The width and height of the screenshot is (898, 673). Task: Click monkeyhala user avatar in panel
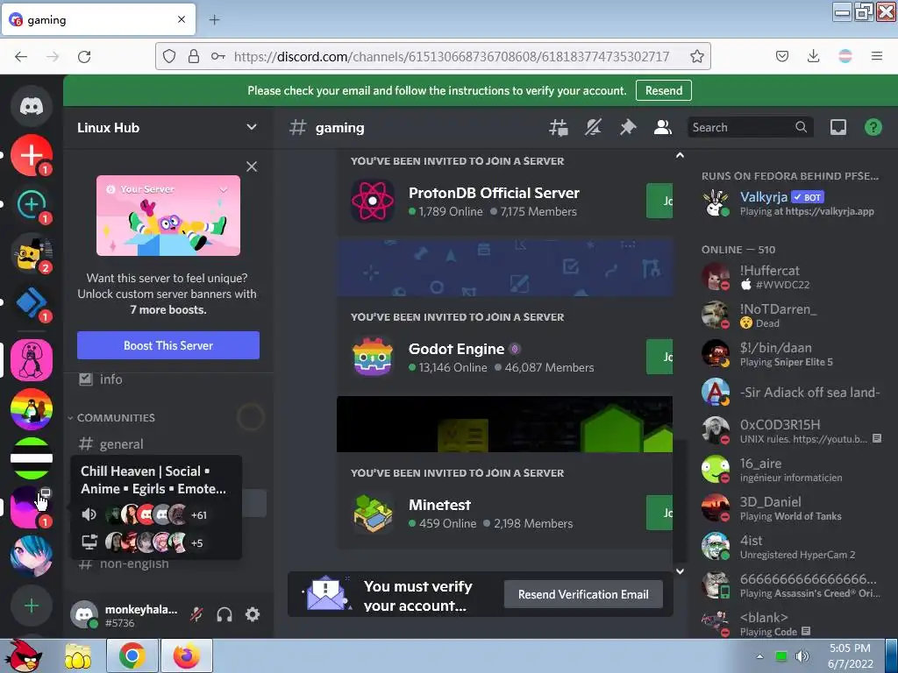pos(84,614)
